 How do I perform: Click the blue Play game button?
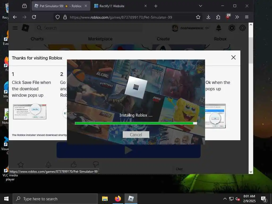point(129,150)
